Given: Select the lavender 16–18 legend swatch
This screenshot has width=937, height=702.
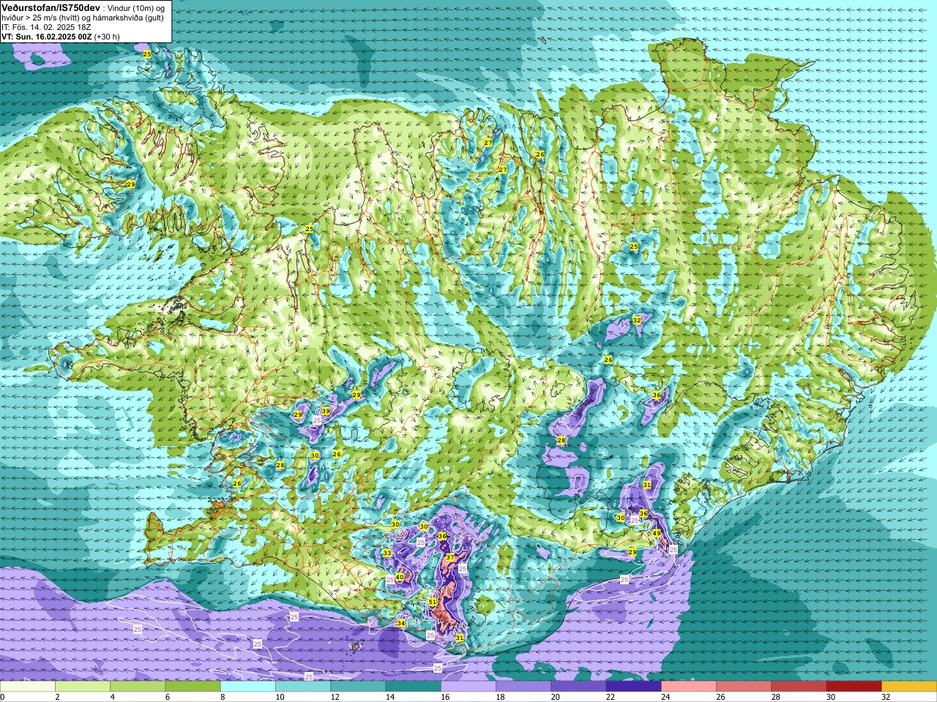Looking at the screenshot, I should [468, 687].
